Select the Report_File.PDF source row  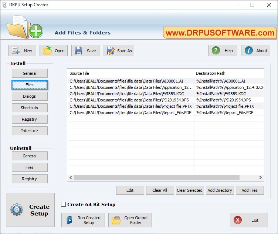[x=131, y=113]
